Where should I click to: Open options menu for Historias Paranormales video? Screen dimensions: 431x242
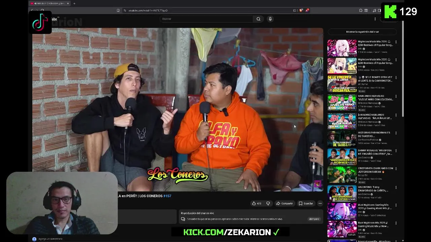pos(396,133)
